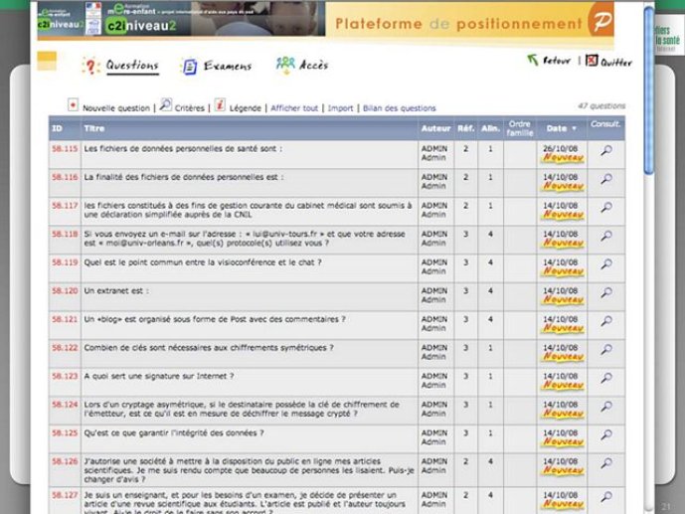Click the title 'Un extranet est :'
Viewport: 685px width, 514px height.
pyautogui.click(x=116, y=291)
